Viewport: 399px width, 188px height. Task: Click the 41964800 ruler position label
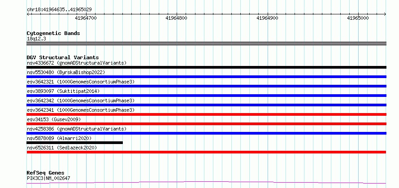pyautogui.click(x=176, y=18)
